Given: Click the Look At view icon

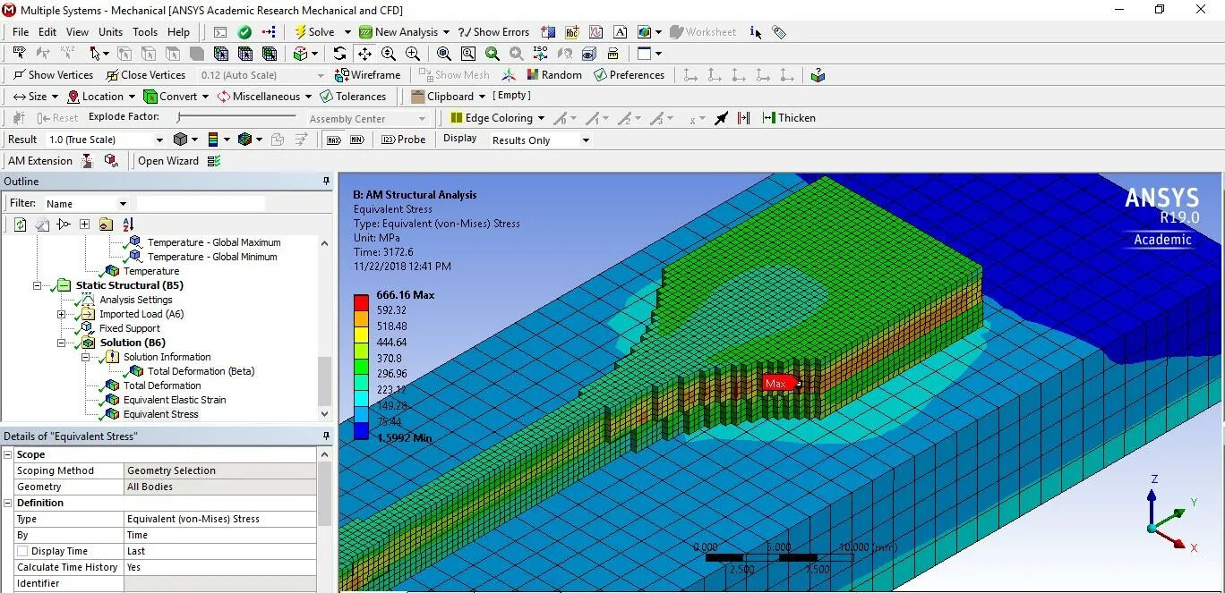Looking at the screenshot, I should coord(564,54).
